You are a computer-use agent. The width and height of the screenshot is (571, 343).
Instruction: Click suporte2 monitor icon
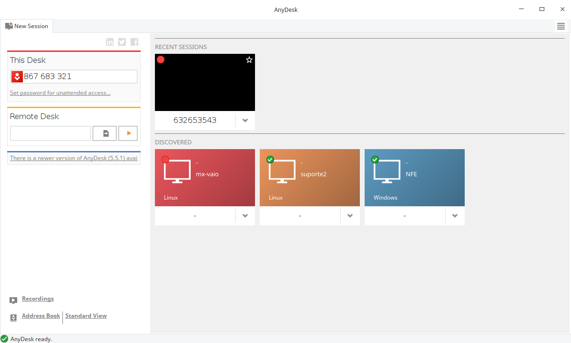point(282,171)
